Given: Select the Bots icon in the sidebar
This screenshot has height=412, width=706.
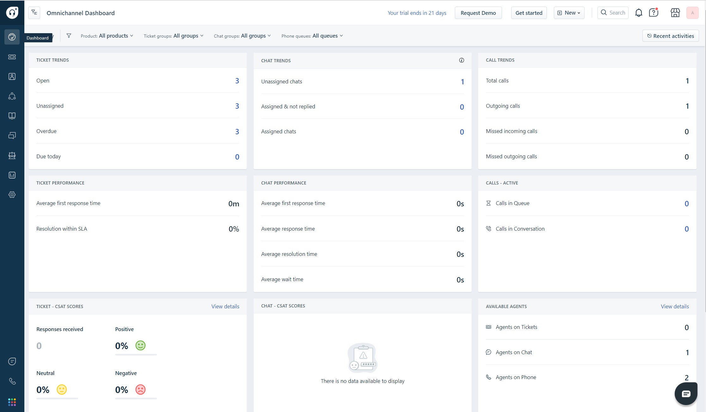Looking at the screenshot, I should pyautogui.click(x=12, y=155).
